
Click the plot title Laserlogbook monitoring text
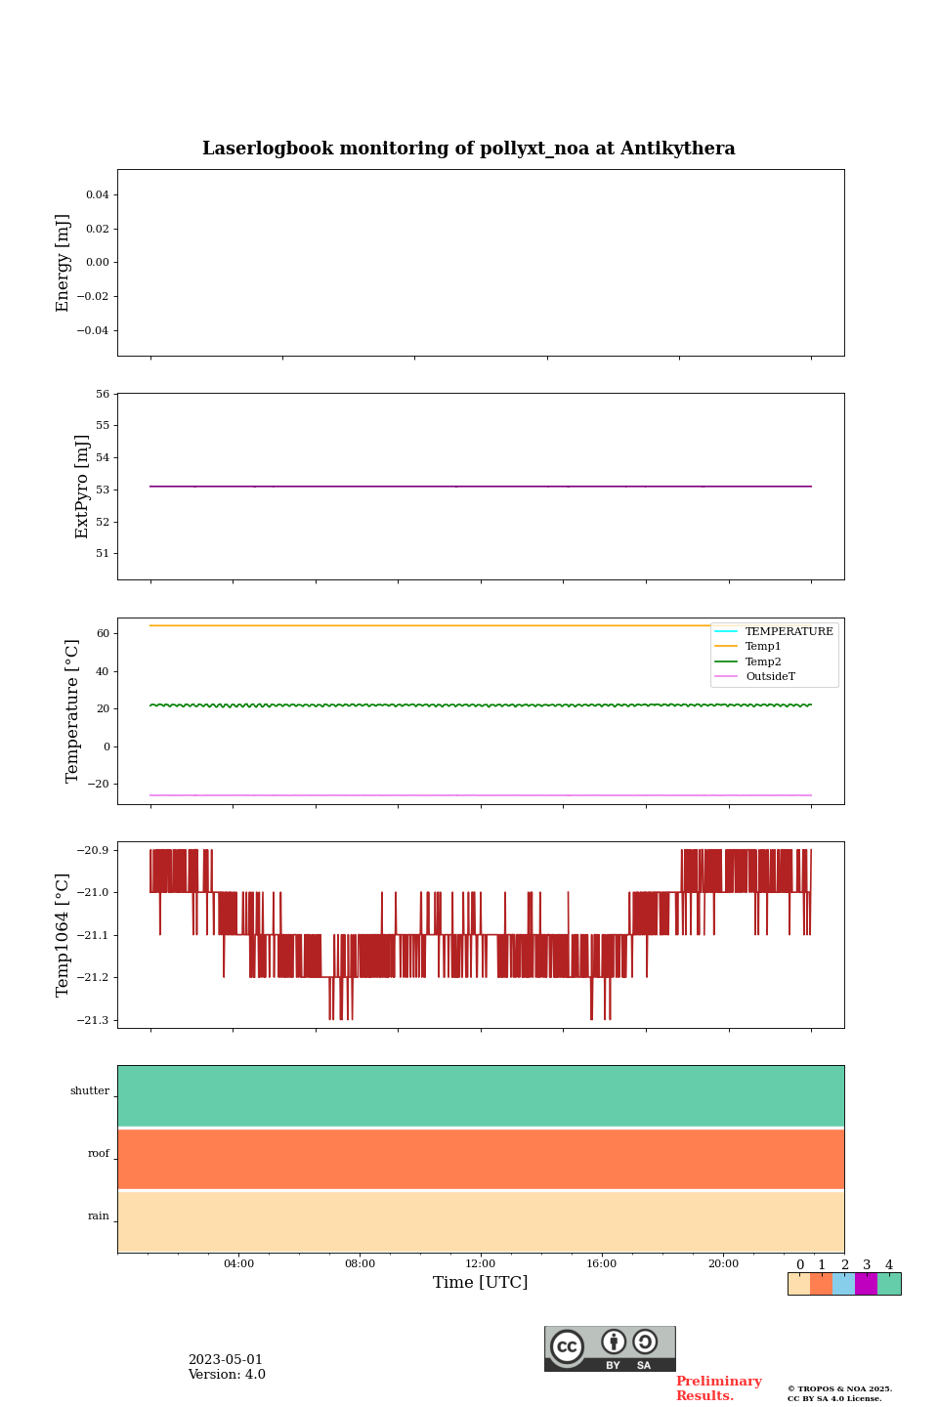pos(469,149)
